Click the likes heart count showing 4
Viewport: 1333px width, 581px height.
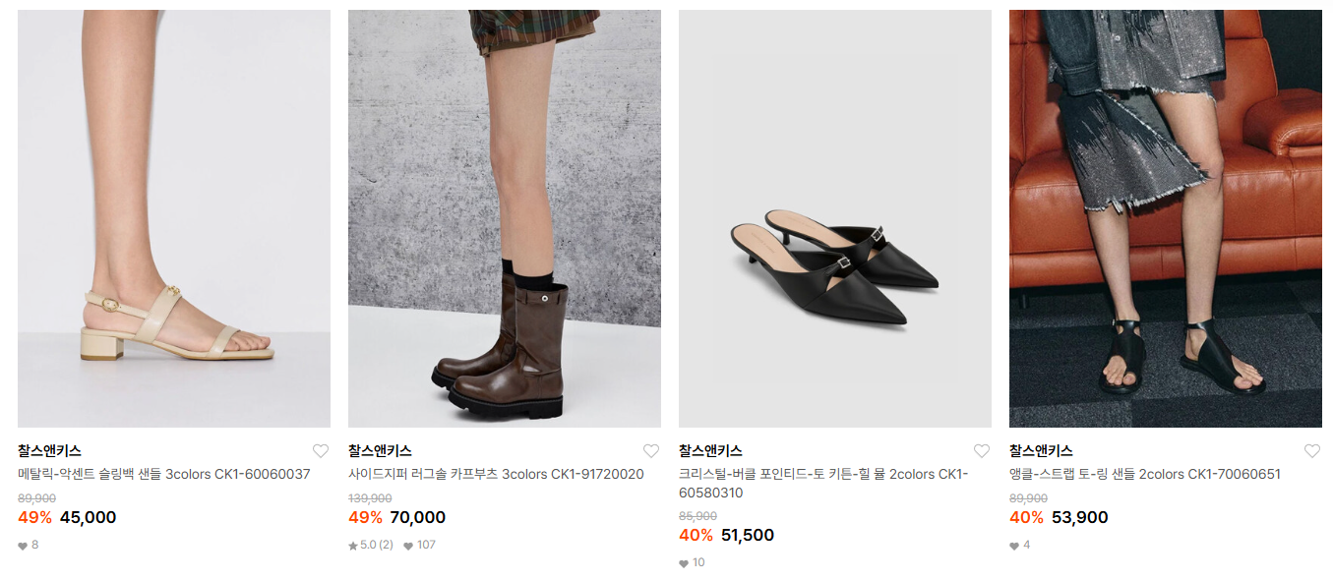point(1020,545)
